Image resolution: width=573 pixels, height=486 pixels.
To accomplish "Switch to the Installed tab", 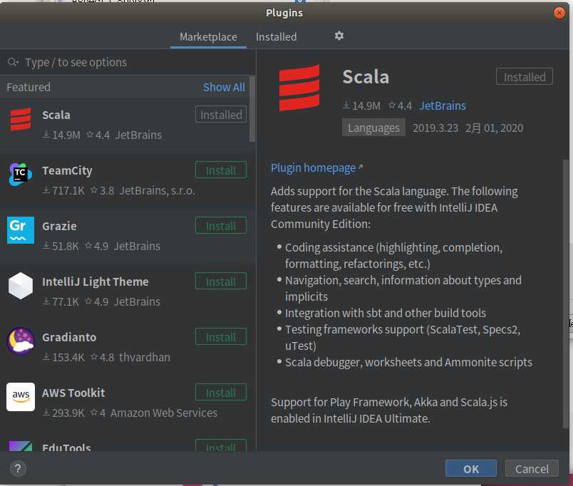I will tap(277, 37).
